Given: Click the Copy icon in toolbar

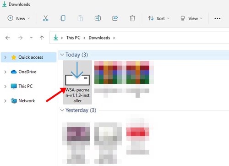Looking at the screenshot, I should click(63, 18).
